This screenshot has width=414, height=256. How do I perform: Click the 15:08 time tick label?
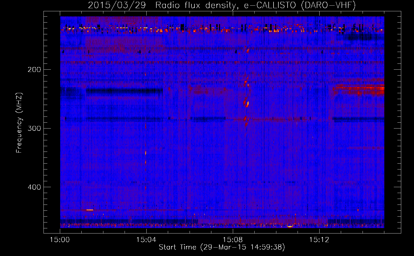tap(233, 240)
